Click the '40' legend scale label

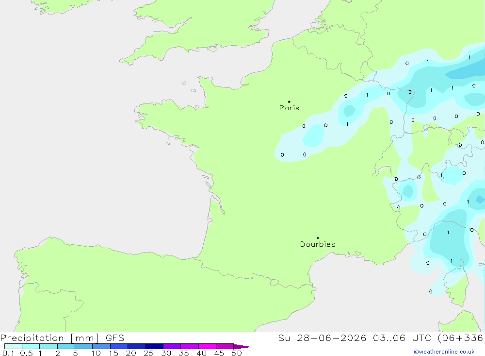coord(202,353)
